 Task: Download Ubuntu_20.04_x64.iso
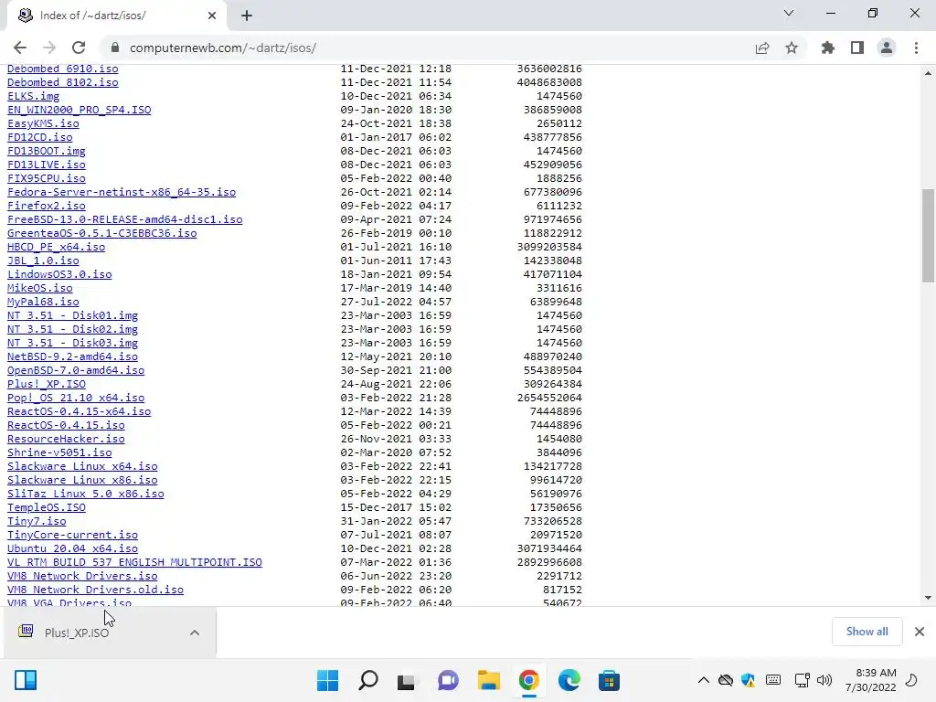click(x=72, y=548)
